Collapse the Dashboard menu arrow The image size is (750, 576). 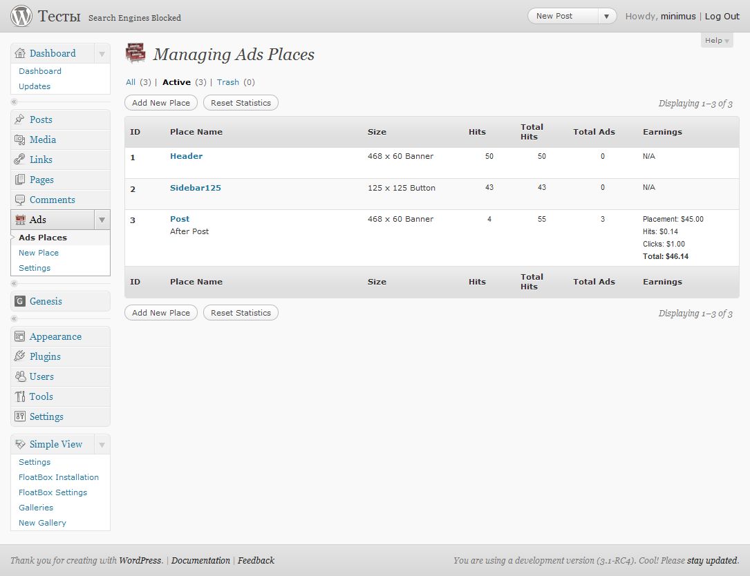102,53
